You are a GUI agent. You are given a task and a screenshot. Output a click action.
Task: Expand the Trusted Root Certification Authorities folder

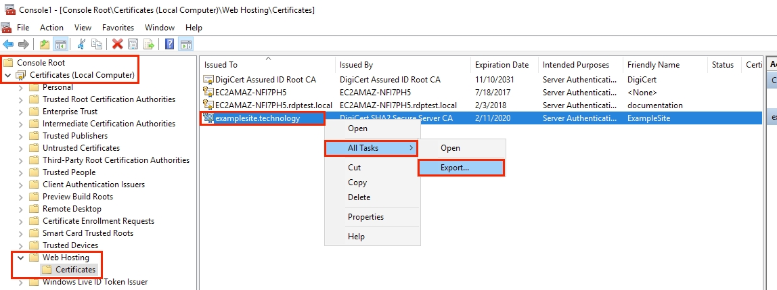point(21,99)
